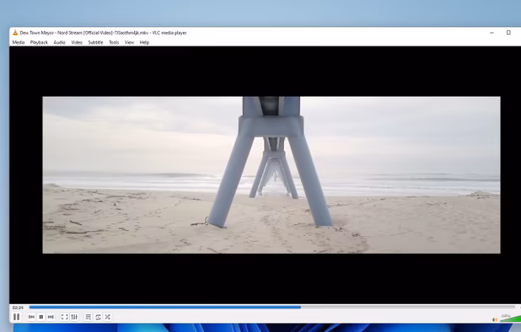Open extended settings and effects
Viewport: 521px width, 332px height.
[74, 317]
